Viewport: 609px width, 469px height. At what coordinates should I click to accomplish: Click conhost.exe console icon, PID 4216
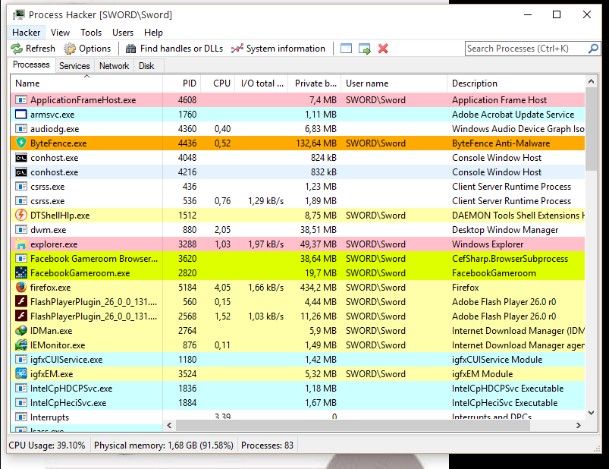[21, 172]
